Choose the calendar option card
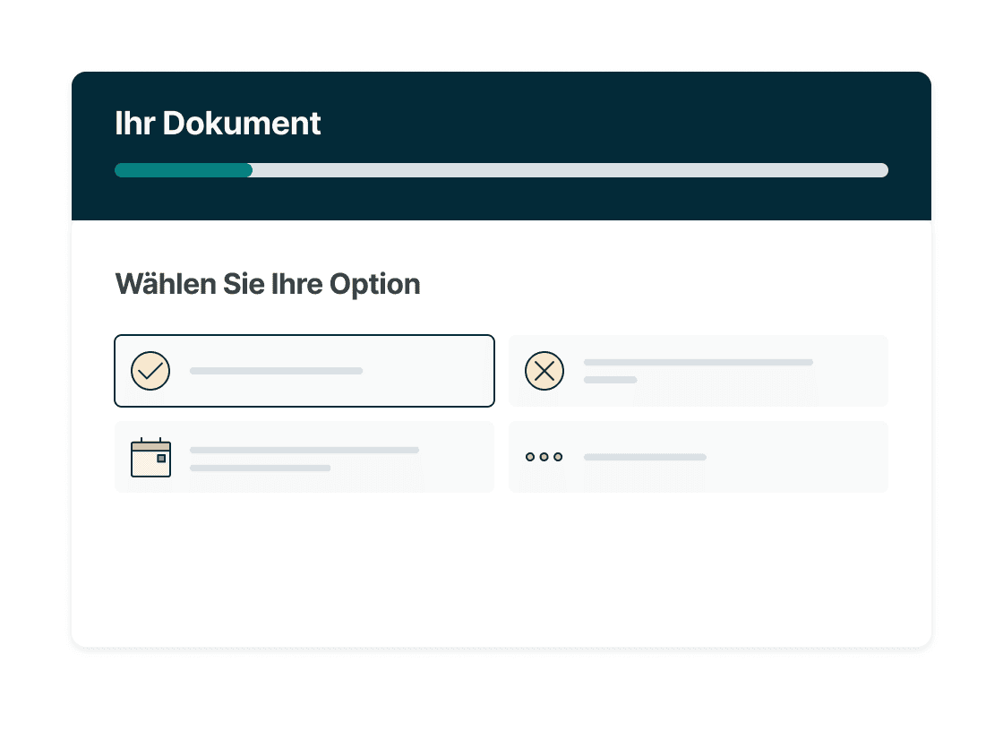 [x=304, y=457]
